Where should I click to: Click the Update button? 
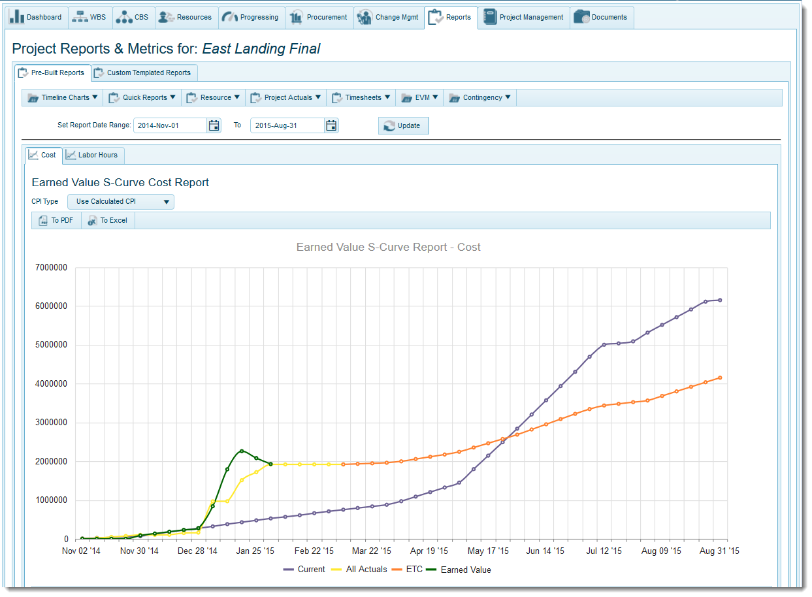click(403, 125)
